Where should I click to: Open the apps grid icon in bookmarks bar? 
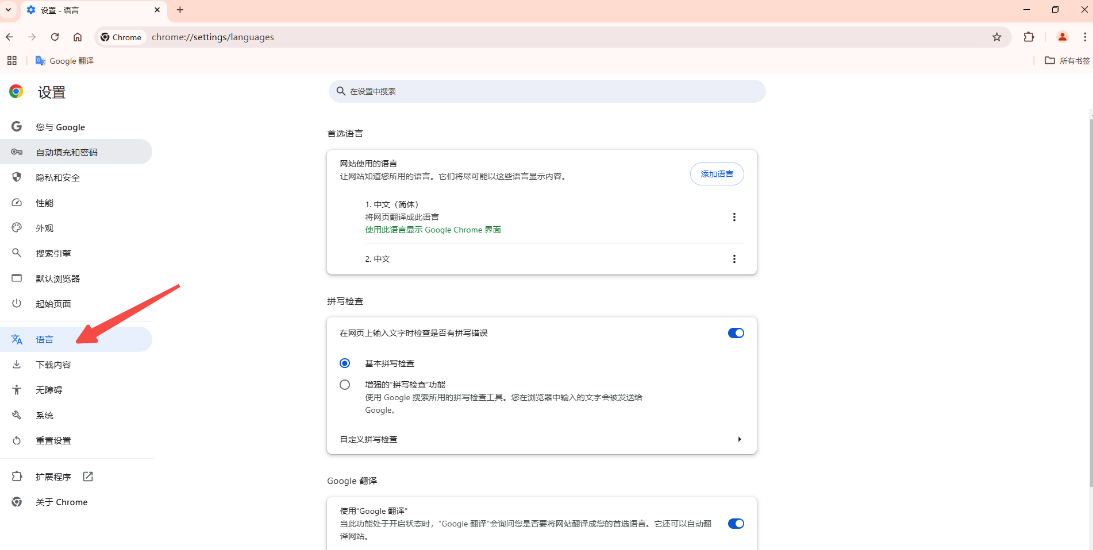[x=12, y=61]
